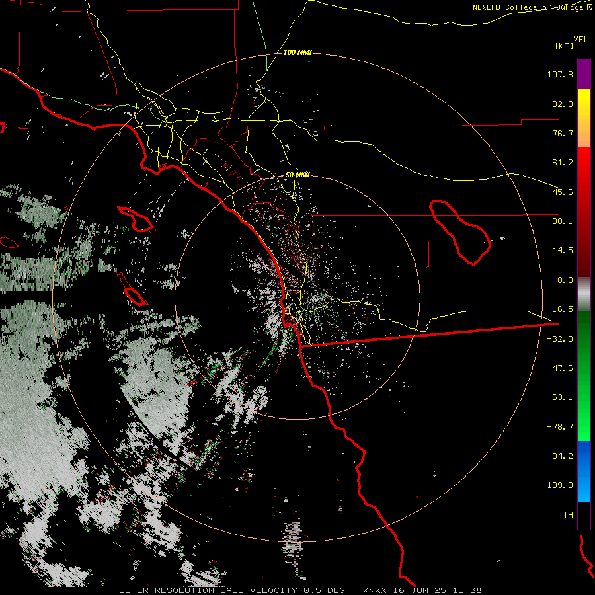The width and height of the screenshot is (595, 595).
Task: Pick the blue segment of the color bar
Action: tap(584, 471)
